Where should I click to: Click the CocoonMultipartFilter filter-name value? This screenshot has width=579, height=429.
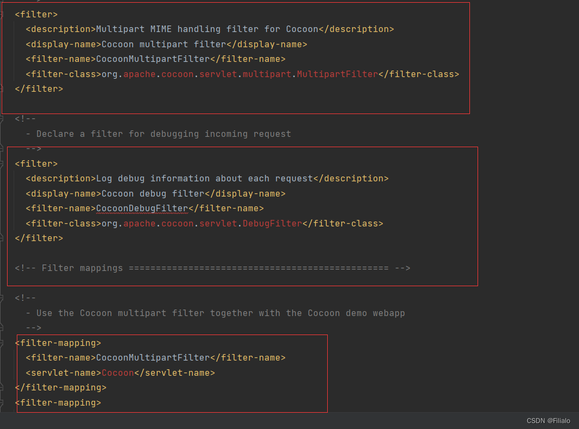click(x=152, y=357)
